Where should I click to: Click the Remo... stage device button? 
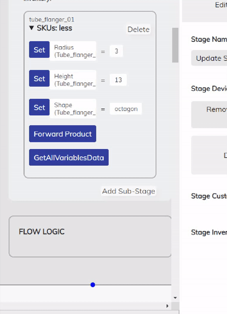(209, 115)
